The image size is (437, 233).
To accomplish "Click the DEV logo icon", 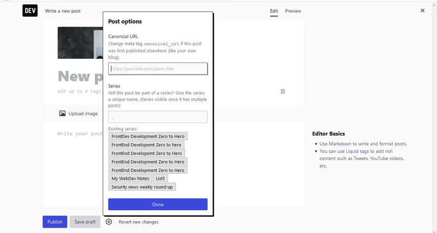I will click(x=30, y=11).
